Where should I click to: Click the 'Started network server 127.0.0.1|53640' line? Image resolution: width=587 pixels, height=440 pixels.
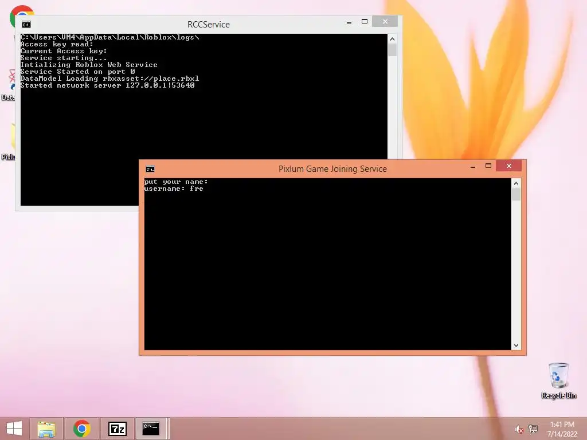click(107, 85)
